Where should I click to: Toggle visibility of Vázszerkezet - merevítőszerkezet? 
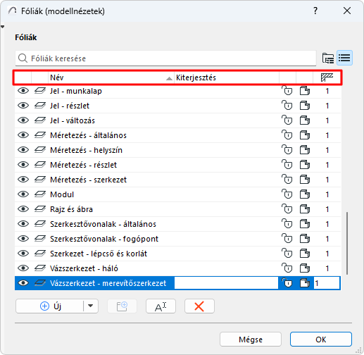(x=23, y=283)
